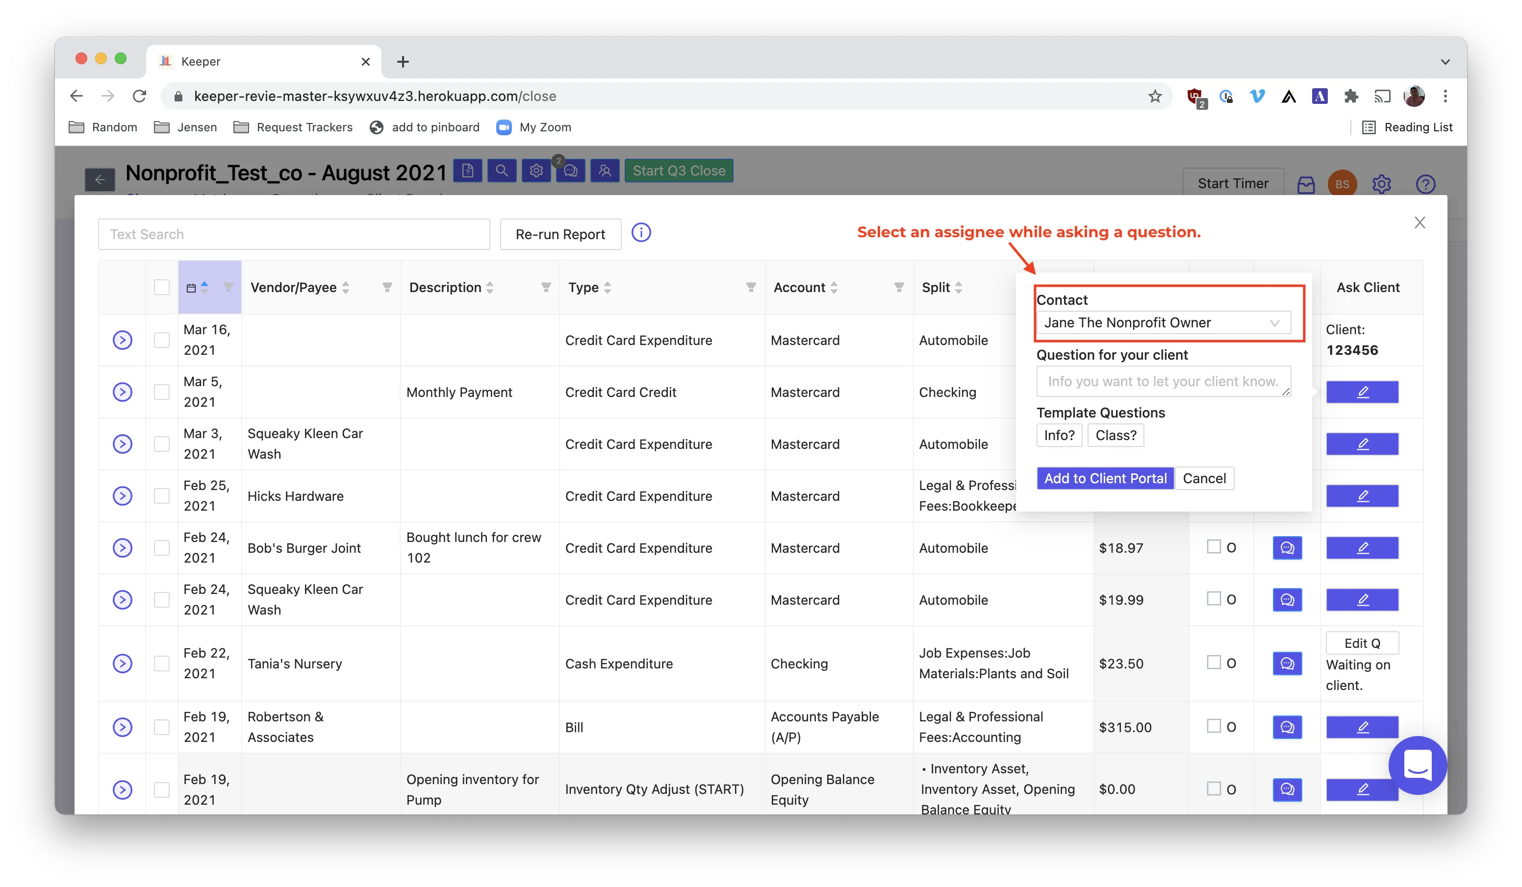The width and height of the screenshot is (1522, 887).
Task: Check row checkbox for Tania's Nursery
Action: point(161,664)
